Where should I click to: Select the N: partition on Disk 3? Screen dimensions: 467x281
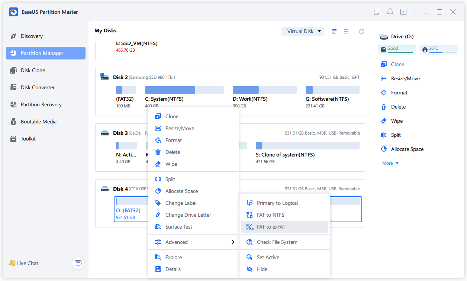(126, 153)
